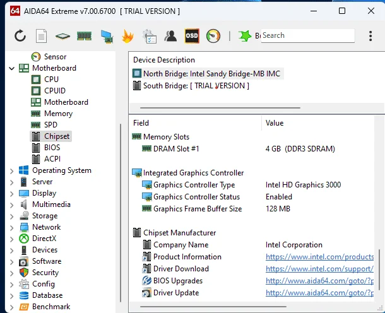Click device list horizontal scrollbar
The width and height of the screenshot is (385, 313).
click(x=220, y=107)
